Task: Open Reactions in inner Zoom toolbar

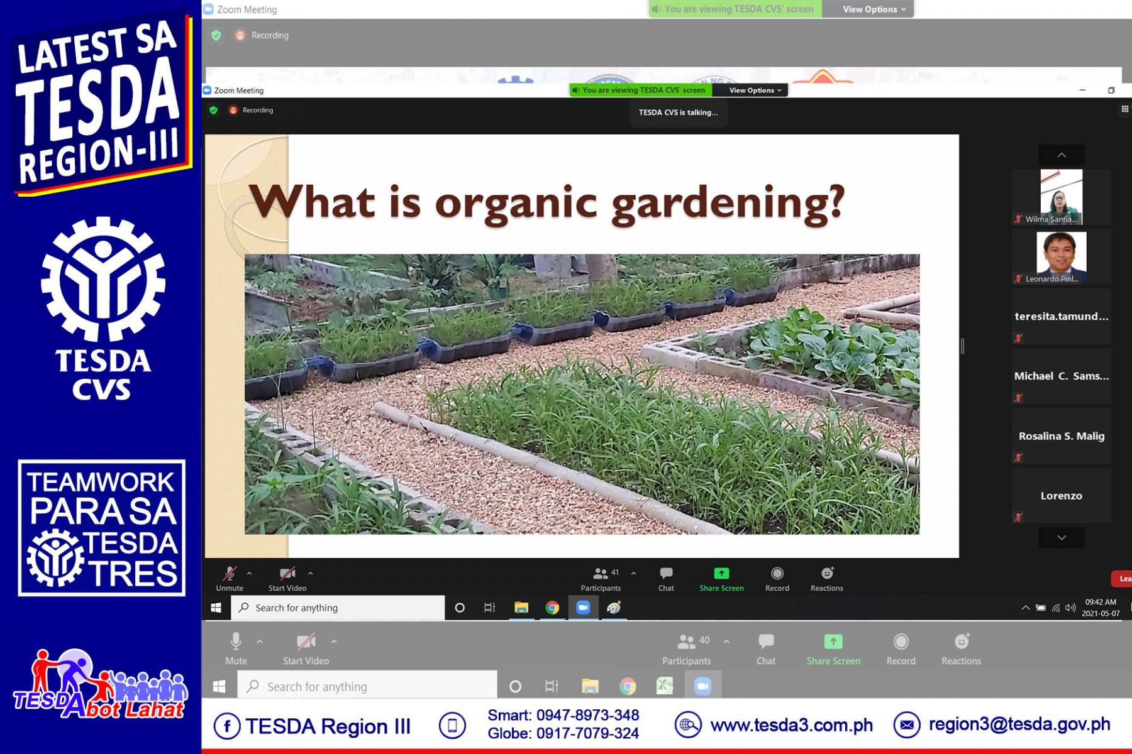Action: click(x=827, y=579)
